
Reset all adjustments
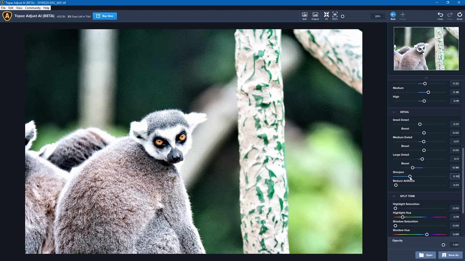click(460, 16)
